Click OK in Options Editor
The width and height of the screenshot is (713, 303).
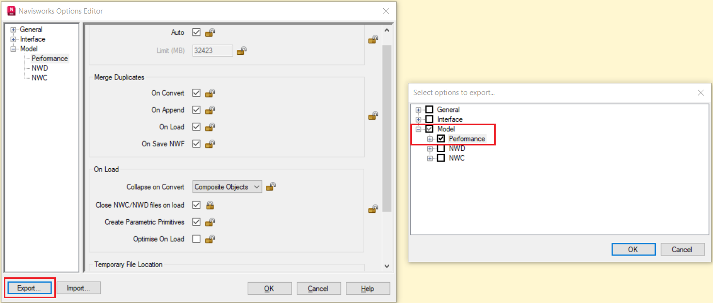(270, 288)
